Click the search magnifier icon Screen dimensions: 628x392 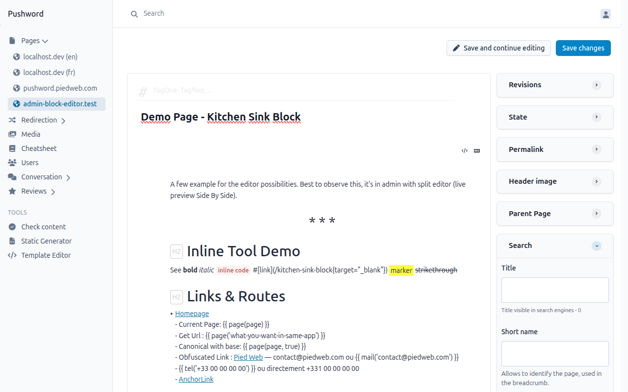(x=134, y=14)
